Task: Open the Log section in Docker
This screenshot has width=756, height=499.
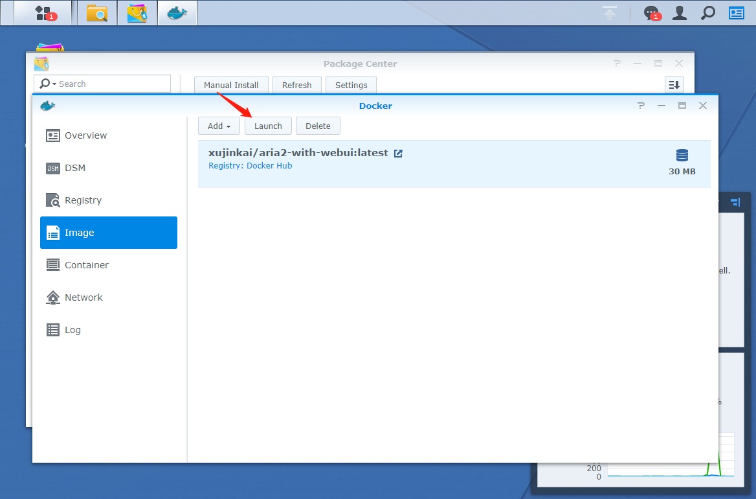Action: tap(109, 330)
